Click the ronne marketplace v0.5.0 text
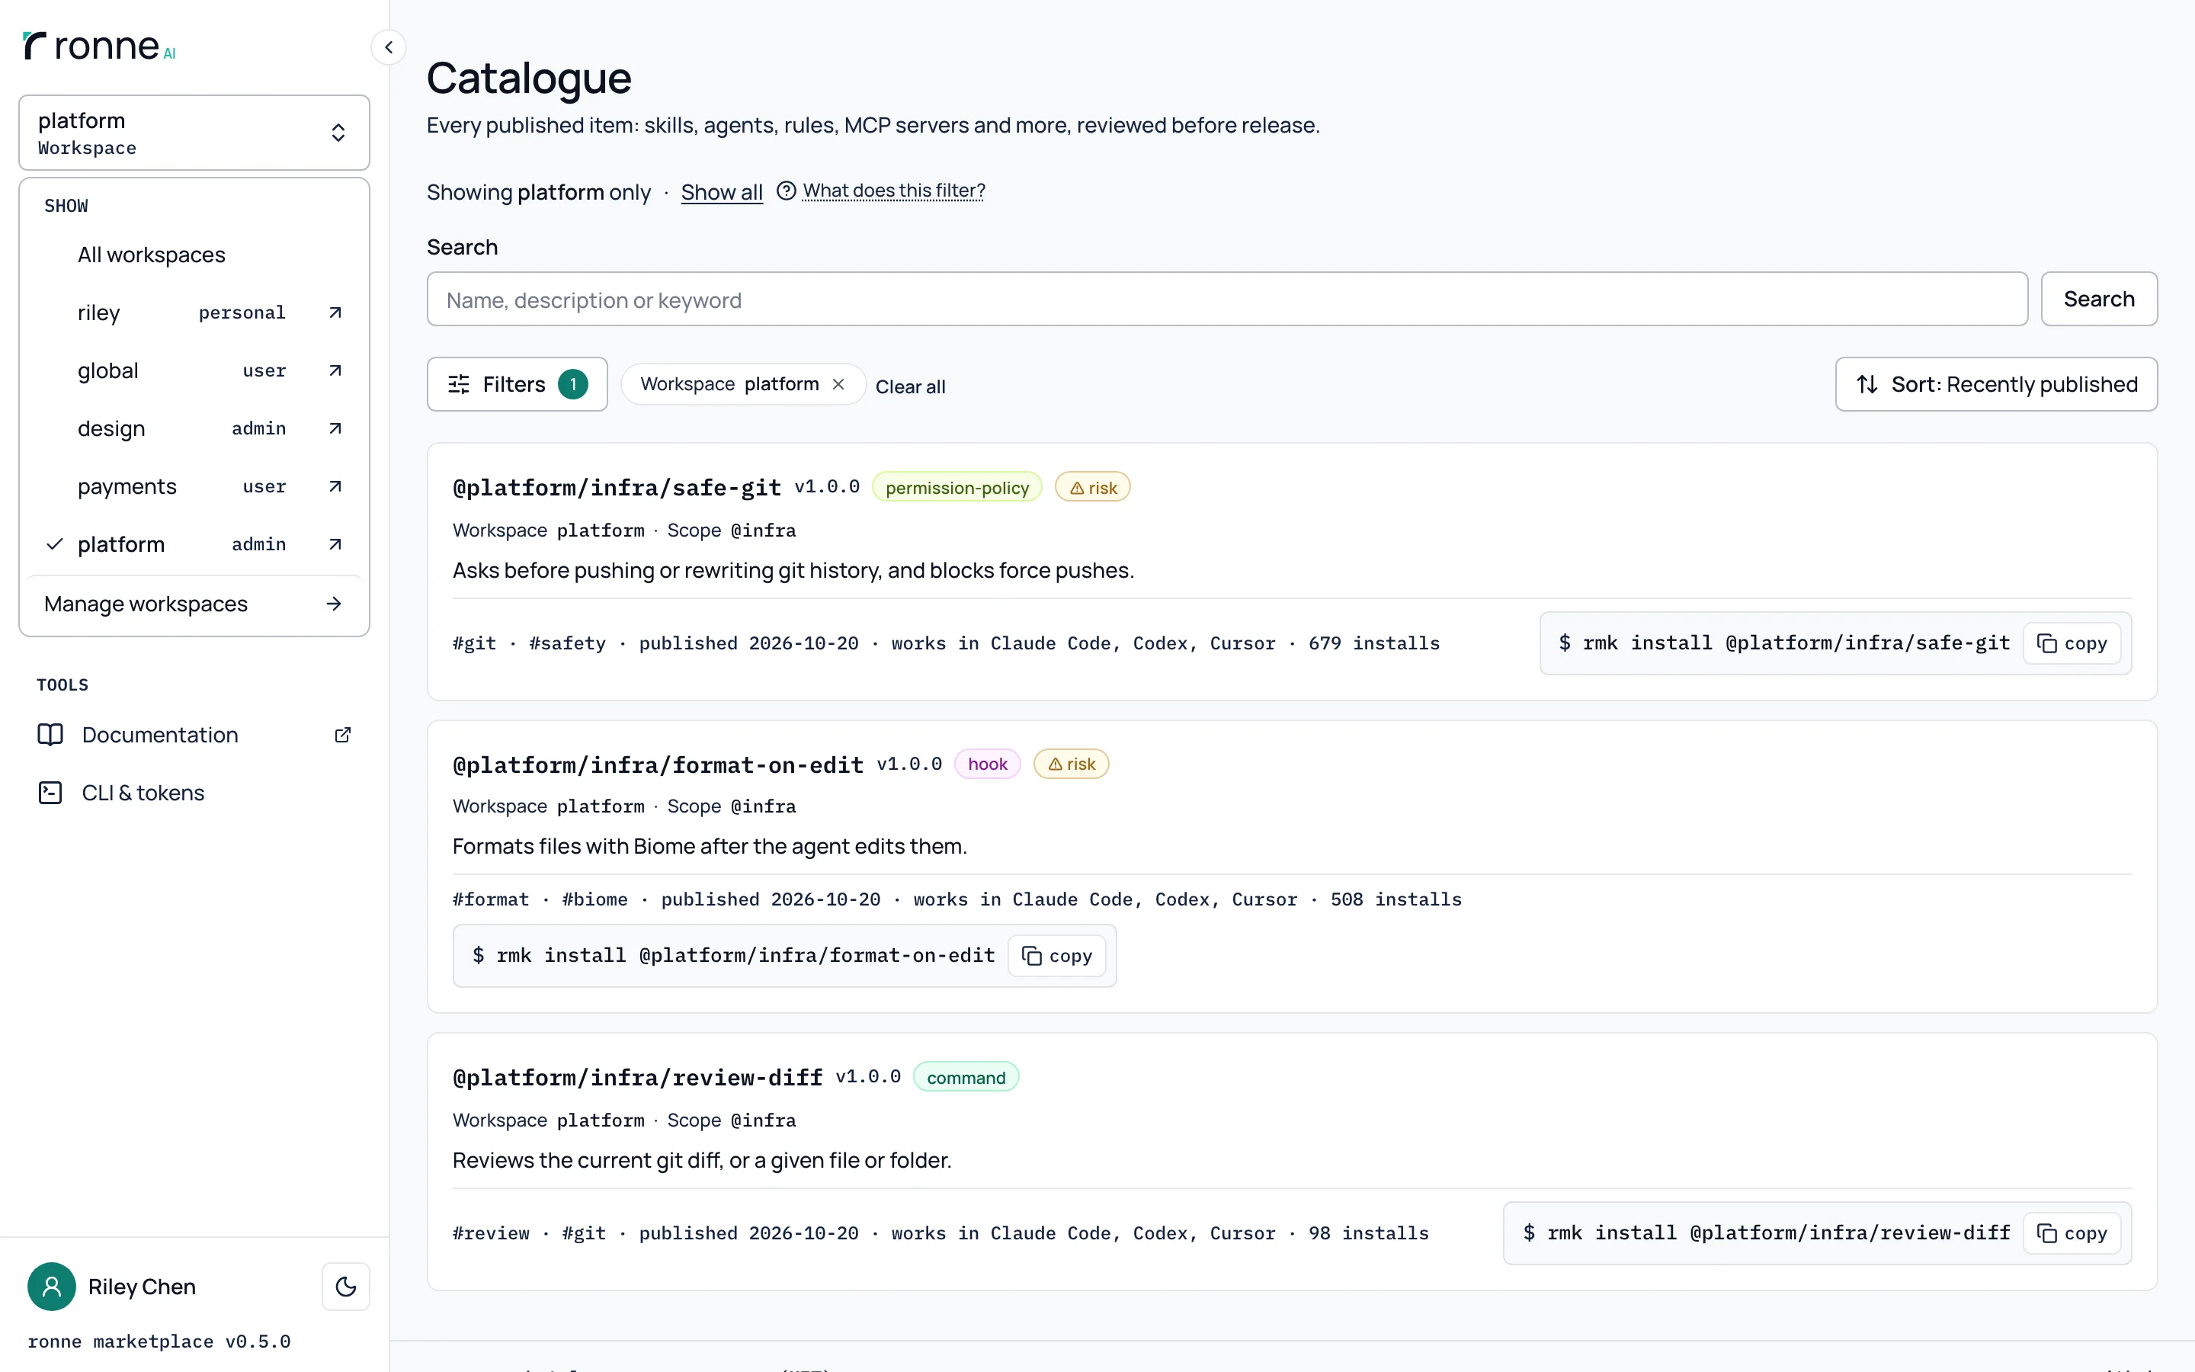2195x1372 pixels. coord(159,1342)
